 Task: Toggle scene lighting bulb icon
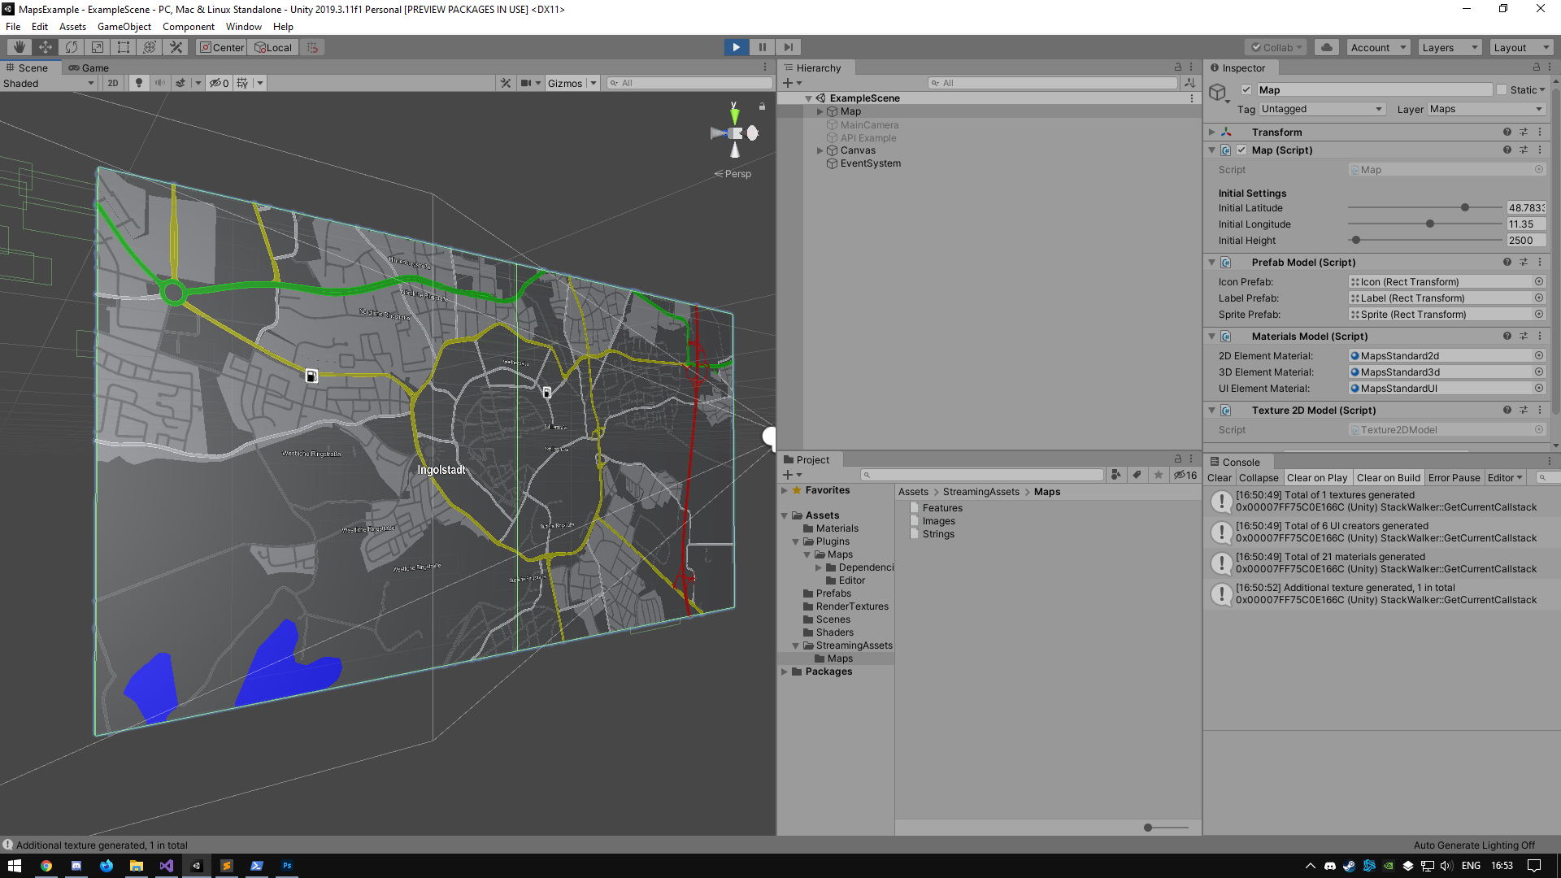click(x=139, y=83)
